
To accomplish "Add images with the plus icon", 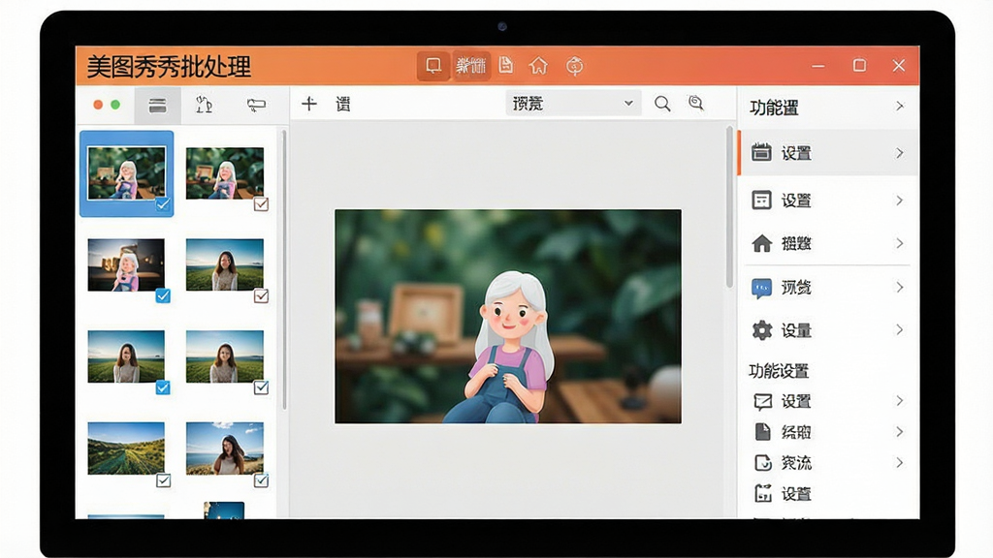I will click(309, 103).
